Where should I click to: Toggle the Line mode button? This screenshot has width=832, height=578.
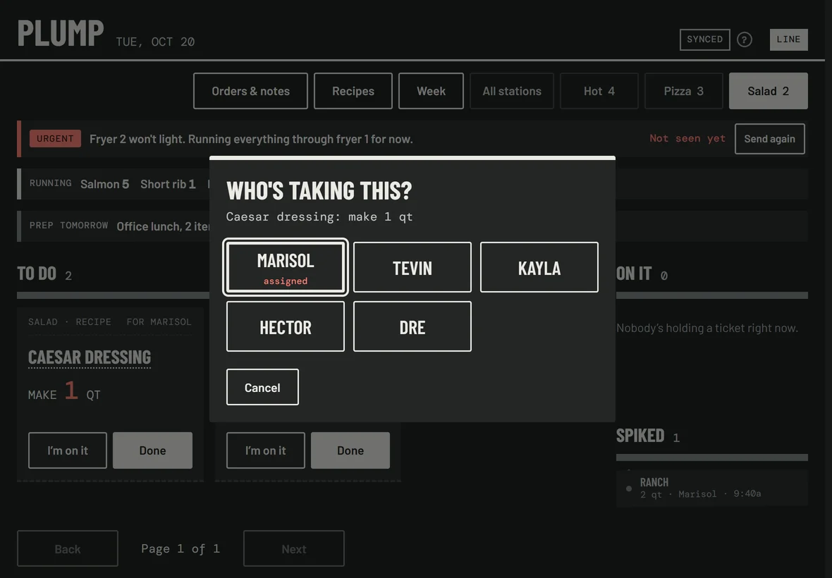[x=788, y=39]
